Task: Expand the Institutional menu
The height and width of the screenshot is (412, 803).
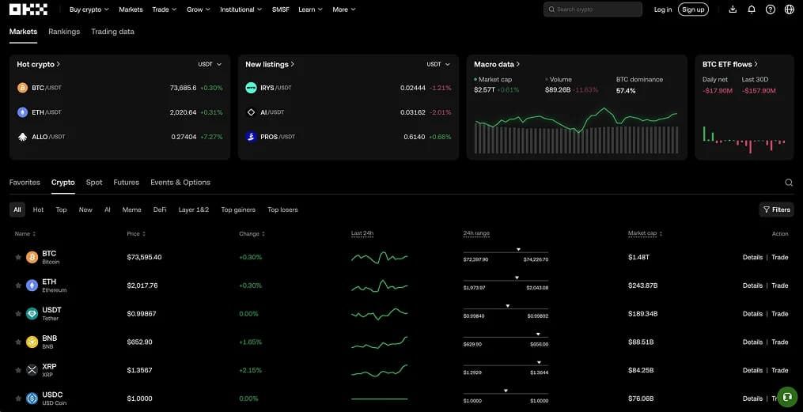Action: click(x=241, y=9)
